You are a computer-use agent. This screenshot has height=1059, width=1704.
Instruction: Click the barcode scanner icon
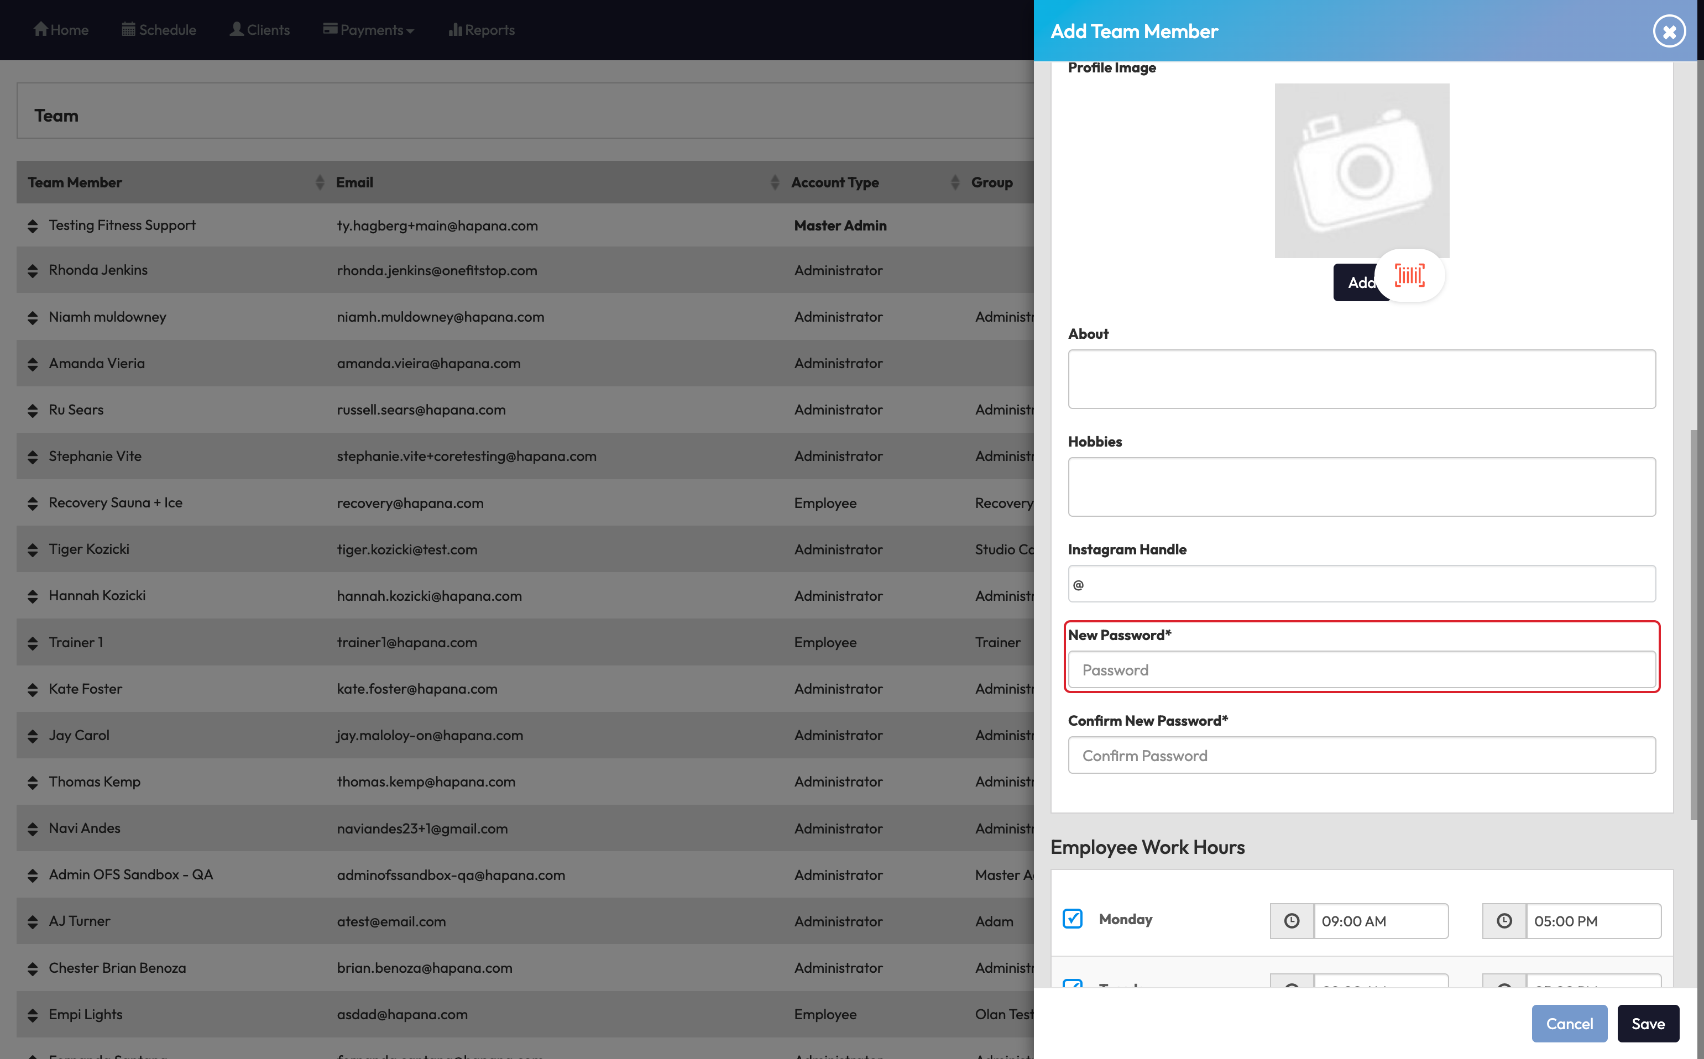tap(1409, 275)
